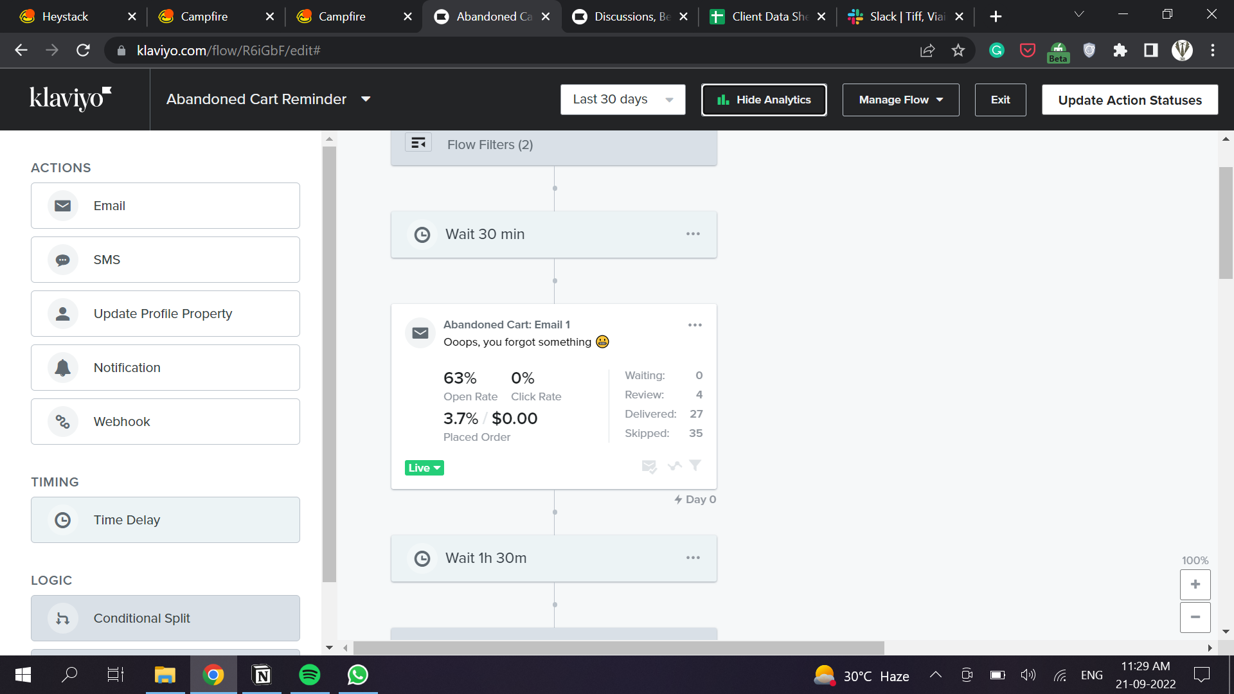Open the Windows Start menu
This screenshot has height=694, width=1234.
23,675
